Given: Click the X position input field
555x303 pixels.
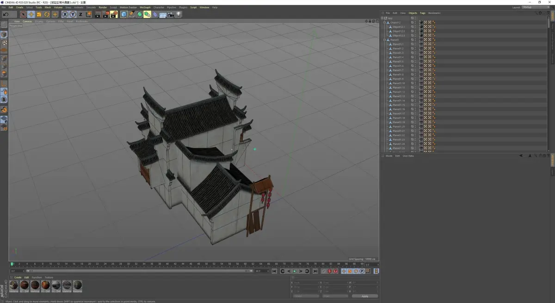Looking at the screenshot, I should point(306,282).
